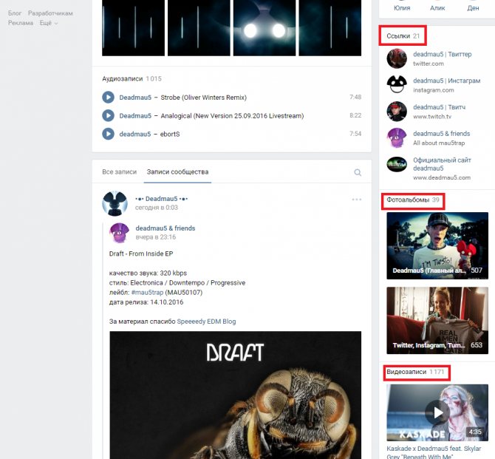
Task: Open member Алик profile
Action: (x=437, y=8)
